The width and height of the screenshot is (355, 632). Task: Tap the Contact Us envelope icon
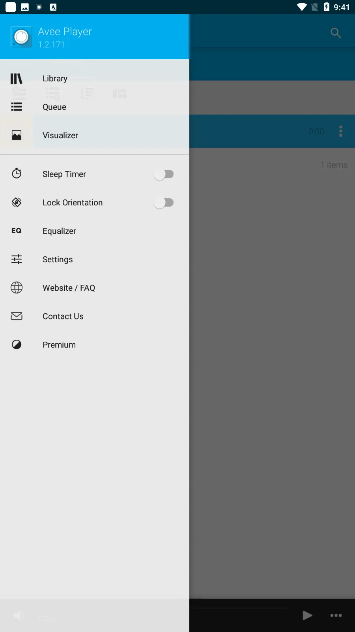17,316
